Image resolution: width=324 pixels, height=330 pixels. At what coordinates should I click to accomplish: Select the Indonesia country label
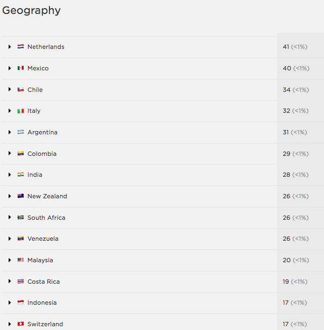tap(42, 303)
